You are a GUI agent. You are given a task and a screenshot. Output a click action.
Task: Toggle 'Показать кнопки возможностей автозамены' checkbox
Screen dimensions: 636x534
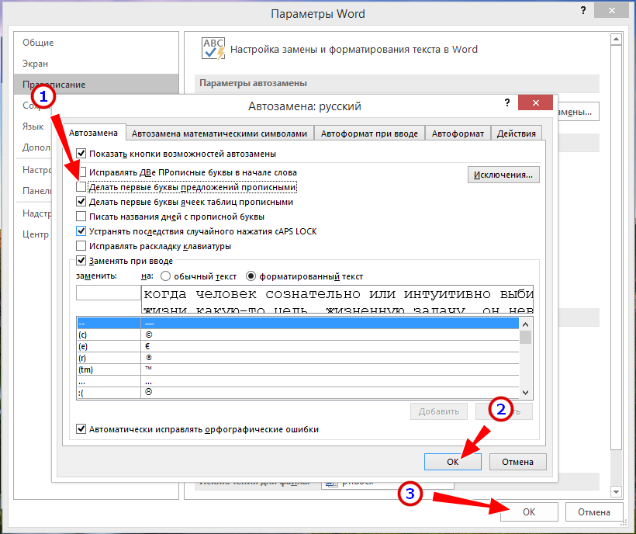coord(81,154)
